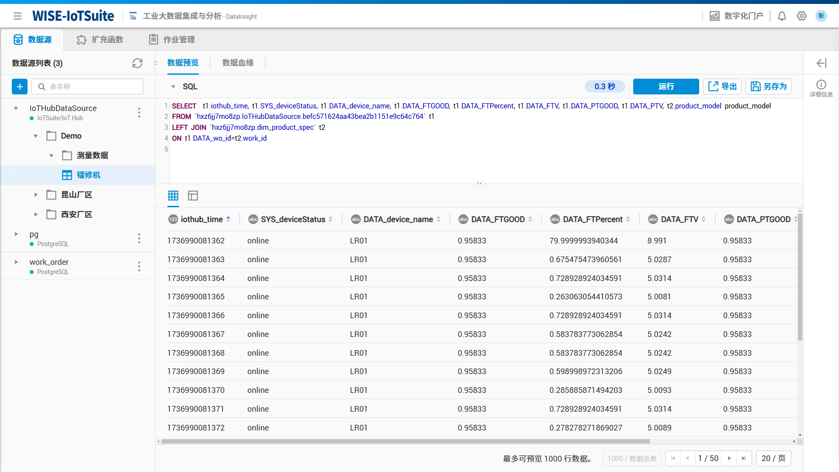Collapse the SQL editor section
The image size is (839, 472).
point(173,87)
